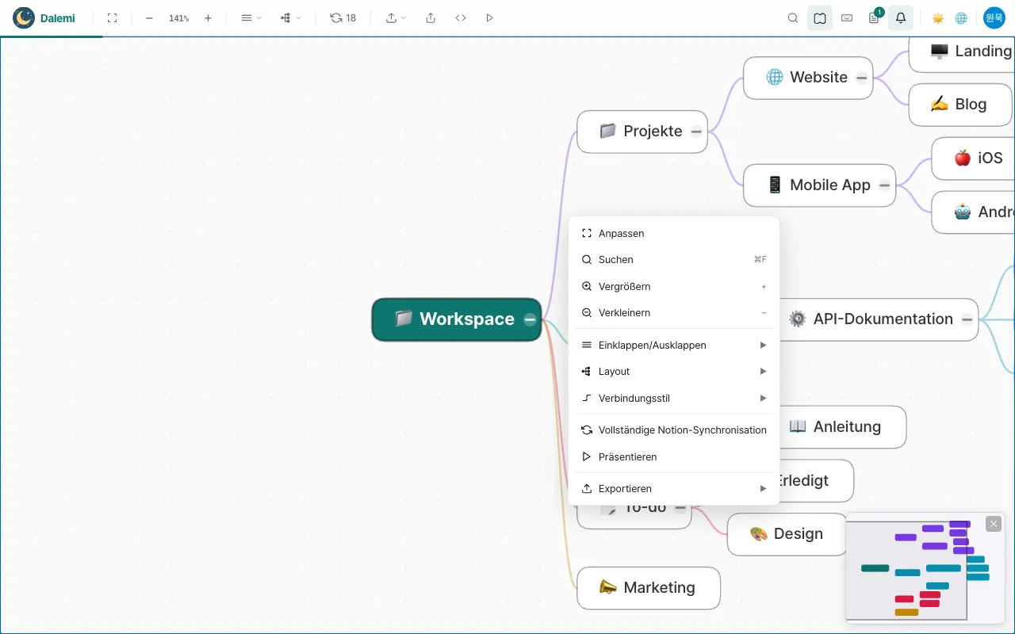Open the notifications bell

901,17
